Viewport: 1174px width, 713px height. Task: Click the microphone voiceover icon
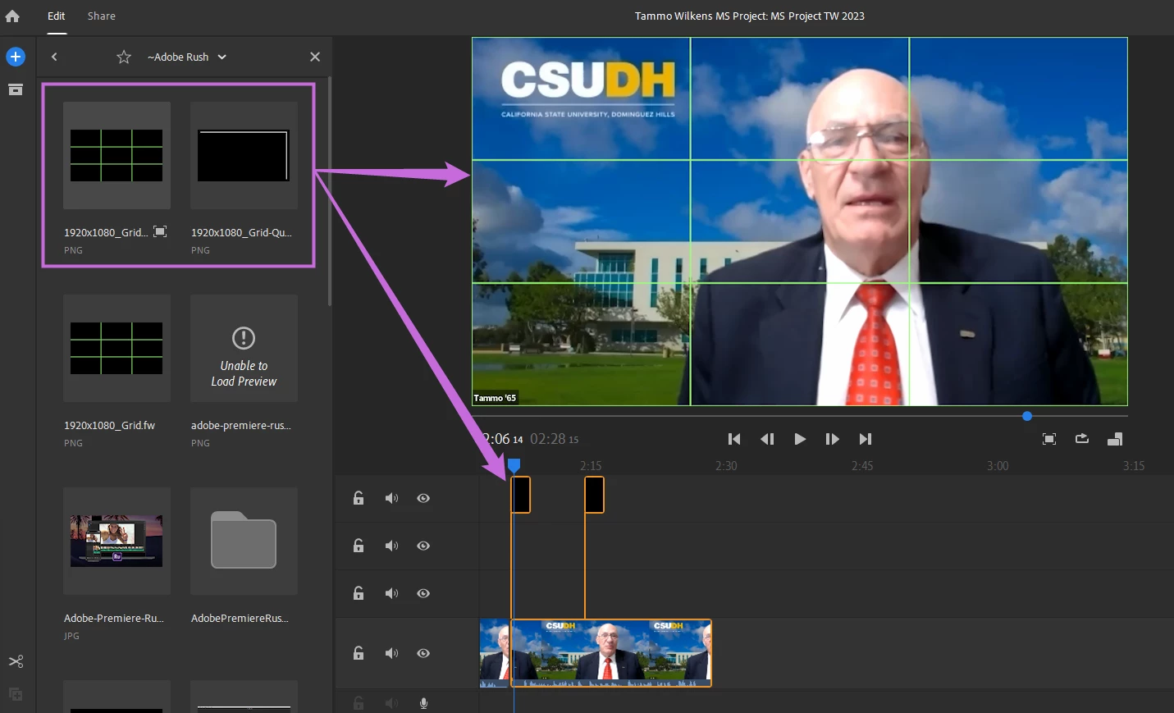point(423,703)
